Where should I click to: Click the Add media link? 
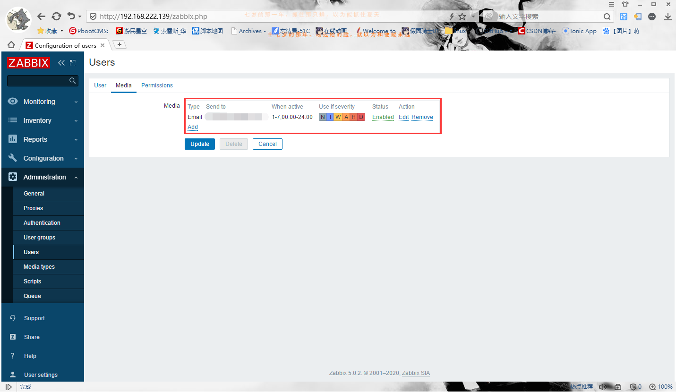(x=193, y=127)
